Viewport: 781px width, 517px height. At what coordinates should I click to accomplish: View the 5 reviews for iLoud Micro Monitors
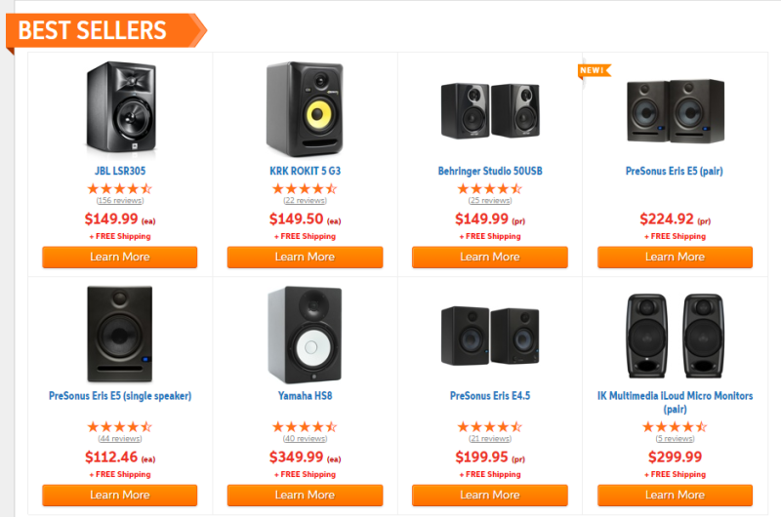[675, 438]
